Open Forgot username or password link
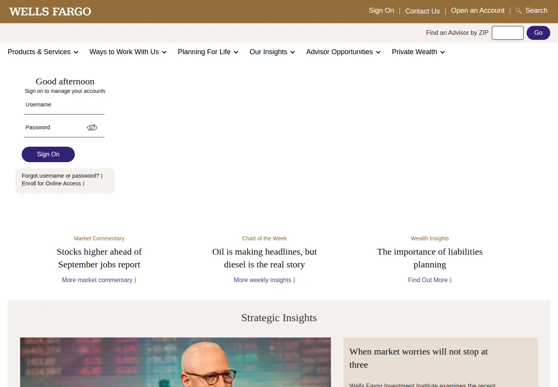The height and width of the screenshot is (387, 558). coord(62,176)
